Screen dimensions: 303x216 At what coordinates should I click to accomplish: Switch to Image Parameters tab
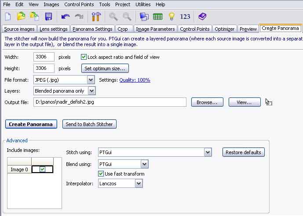pyautogui.click(x=155, y=29)
